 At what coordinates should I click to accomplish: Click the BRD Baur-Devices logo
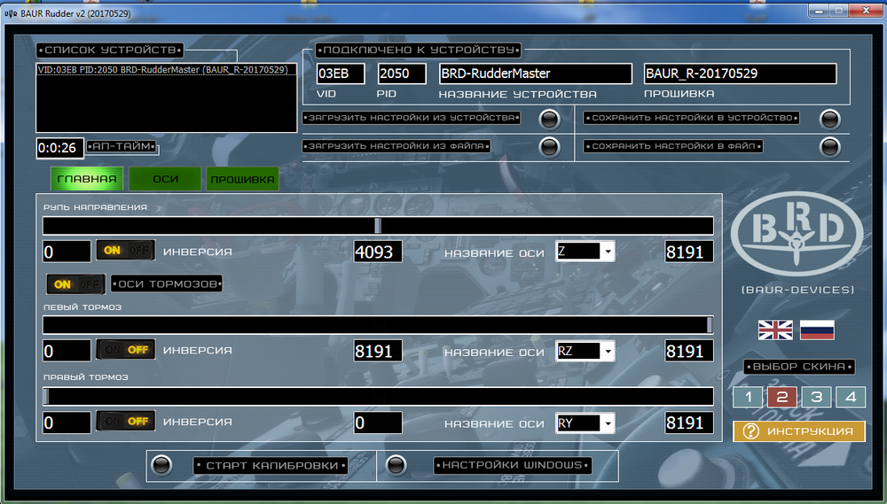(x=797, y=235)
